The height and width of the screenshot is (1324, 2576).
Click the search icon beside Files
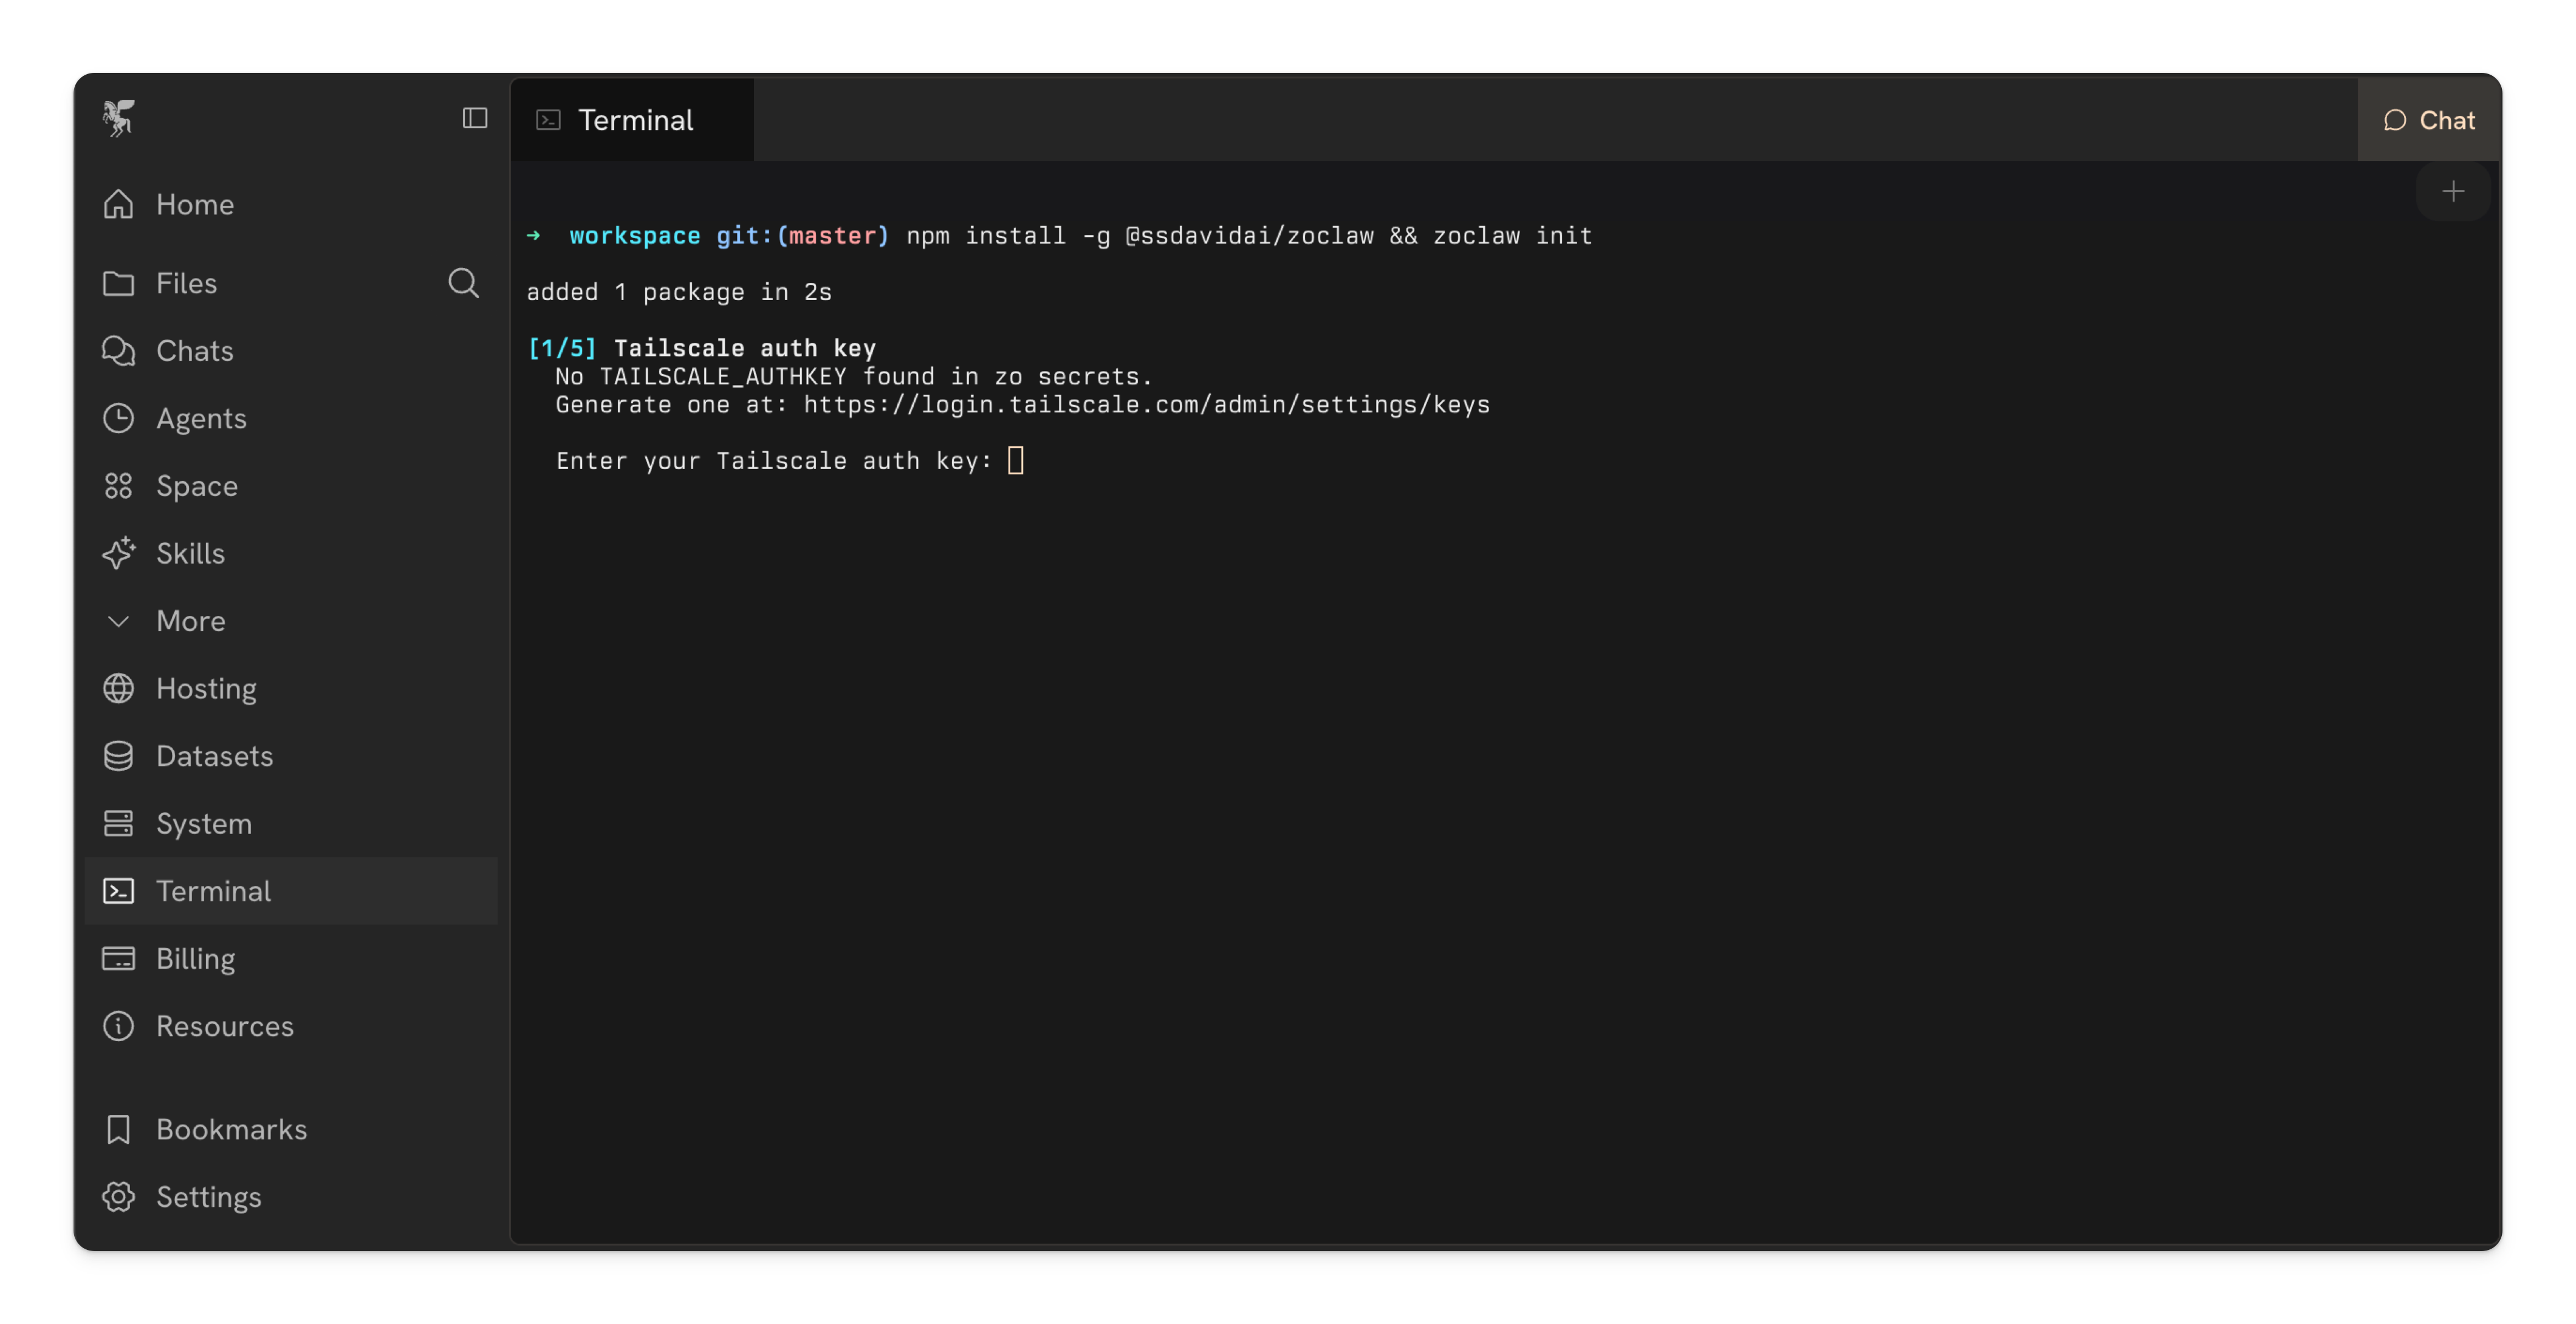coord(463,283)
